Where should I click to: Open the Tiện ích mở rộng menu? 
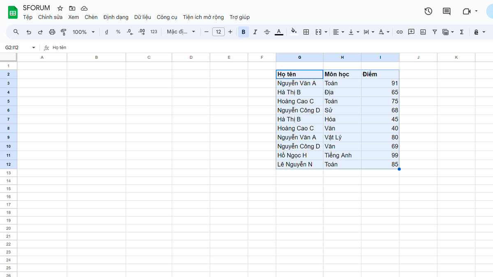203,17
